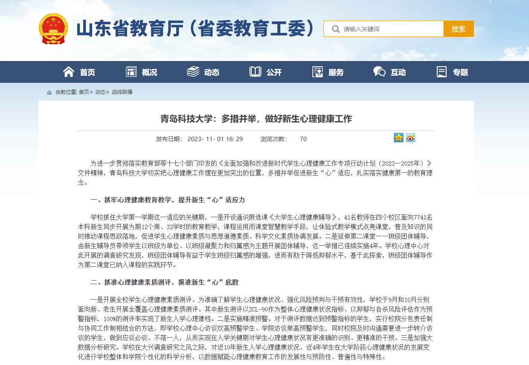Share article via the Weibo icon
This screenshot has width=529, height=365.
point(411,138)
